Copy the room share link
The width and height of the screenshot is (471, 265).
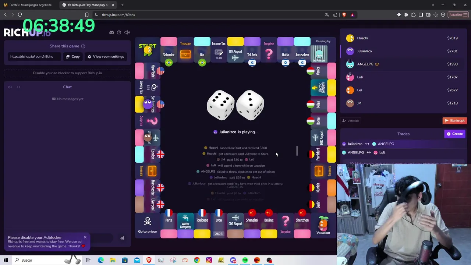coord(72,57)
